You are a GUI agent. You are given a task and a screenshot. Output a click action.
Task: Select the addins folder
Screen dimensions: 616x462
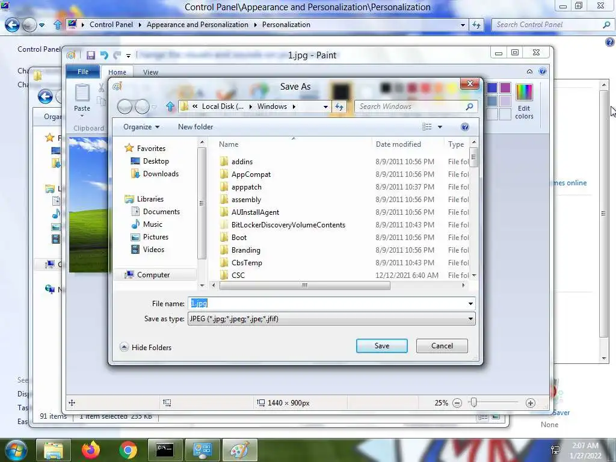click(242, 161)
